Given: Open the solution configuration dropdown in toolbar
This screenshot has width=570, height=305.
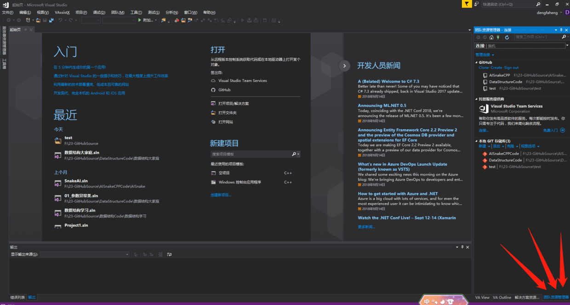Looking at the screenshot, I should (x=98, y=20).
